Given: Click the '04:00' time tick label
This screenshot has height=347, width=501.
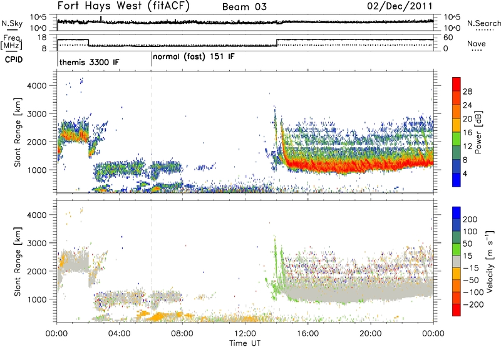Looking at the screenshot, I should (119, 334).
